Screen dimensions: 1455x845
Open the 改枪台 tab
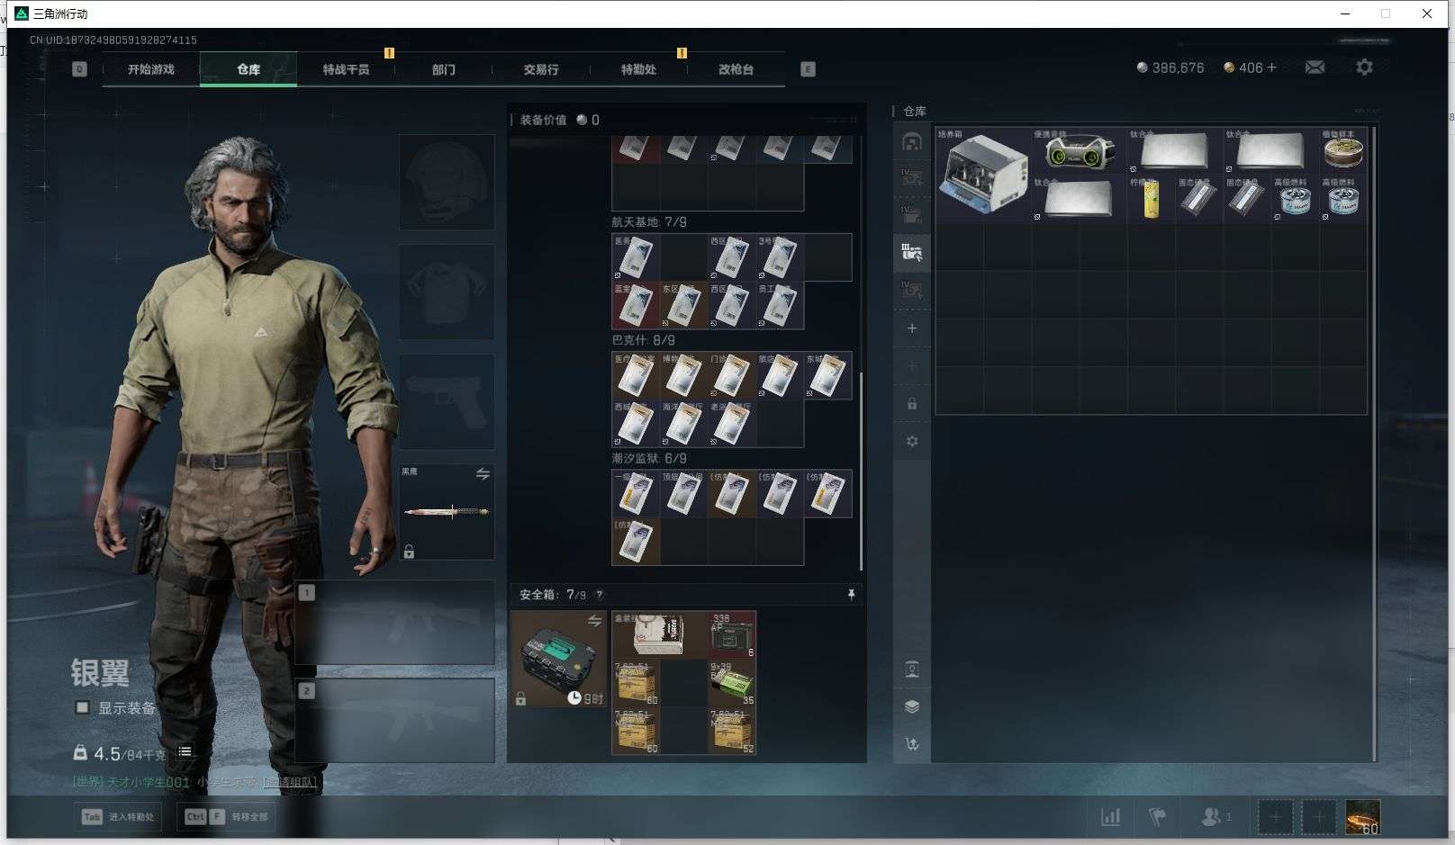coord(736,69)
